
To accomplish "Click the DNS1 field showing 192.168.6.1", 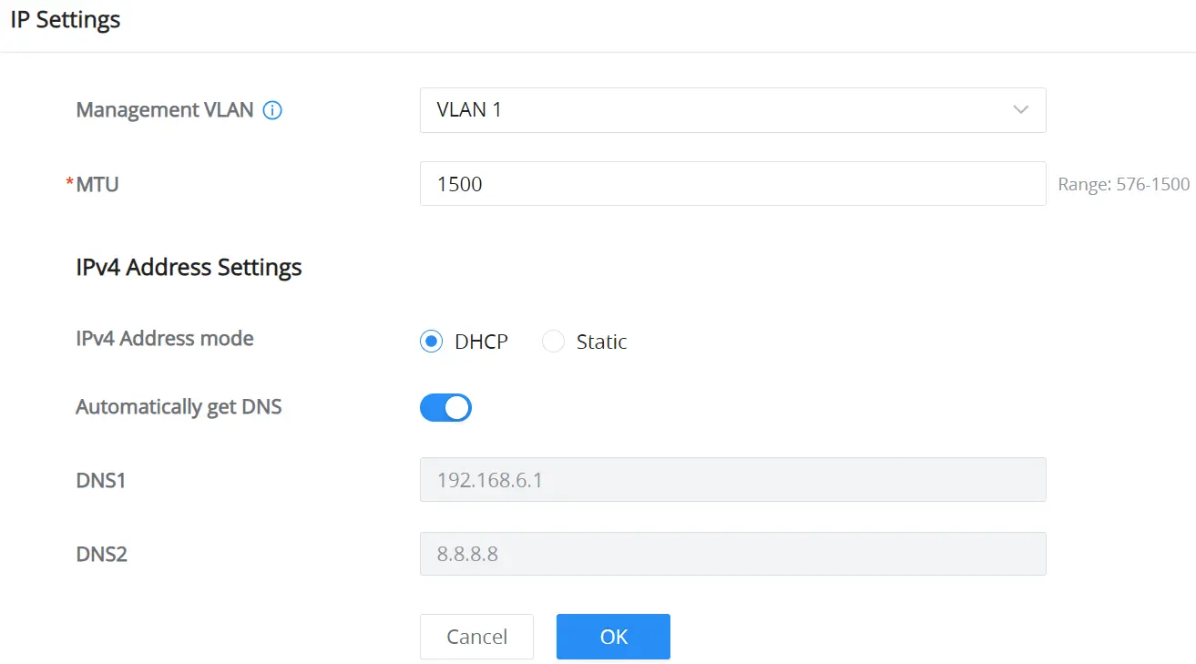I will click(x=732, y=480).
